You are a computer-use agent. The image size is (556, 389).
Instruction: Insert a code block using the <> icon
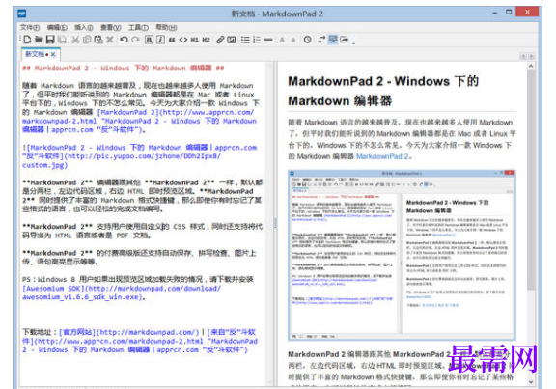[183, 40]
